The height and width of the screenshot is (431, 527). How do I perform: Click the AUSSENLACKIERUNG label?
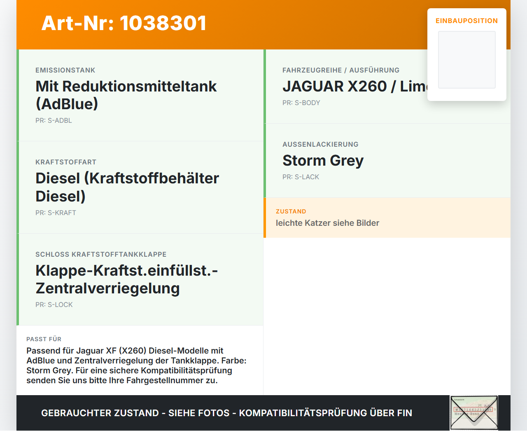tap(320, 144)
